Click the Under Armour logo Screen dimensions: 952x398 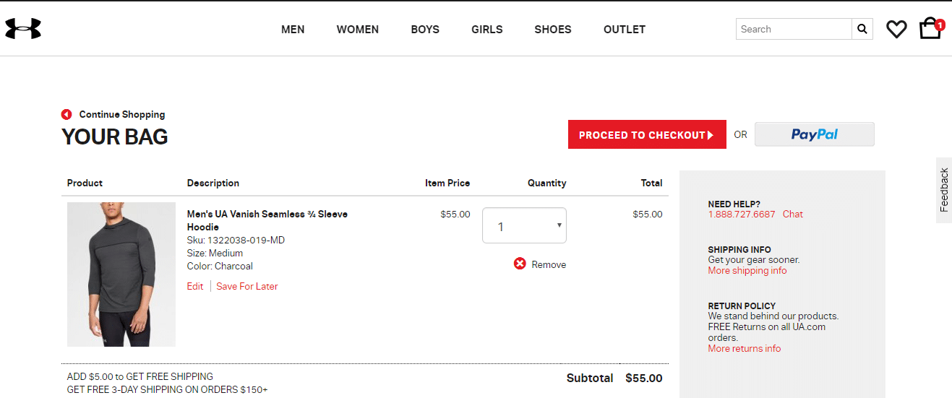point(23,29)
